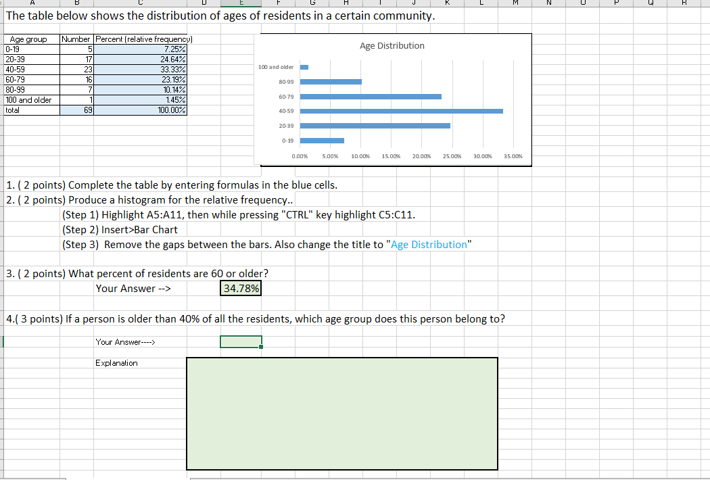
Task: Click the question 1 'Complete the table' text
Action: [172, 185]
